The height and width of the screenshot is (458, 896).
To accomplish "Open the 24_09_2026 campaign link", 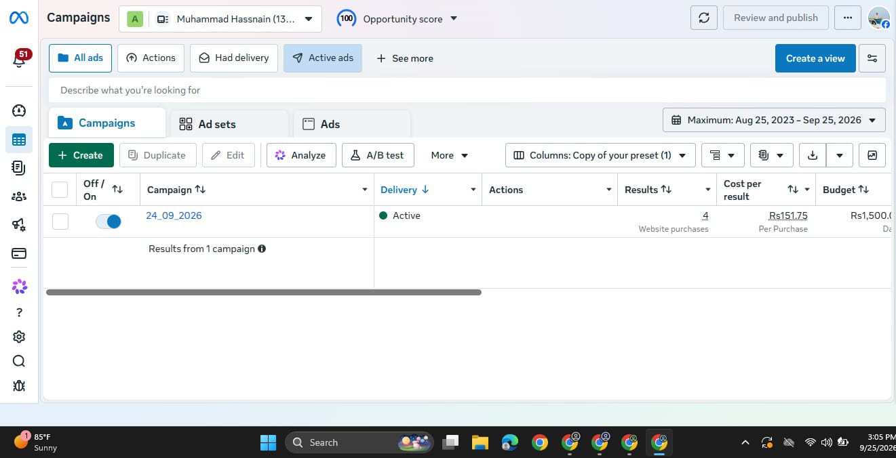I will point(174,215).
